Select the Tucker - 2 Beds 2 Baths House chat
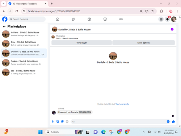Image resolution: width=181 pixels, height=136 pixels. click(x=24, y=63)
